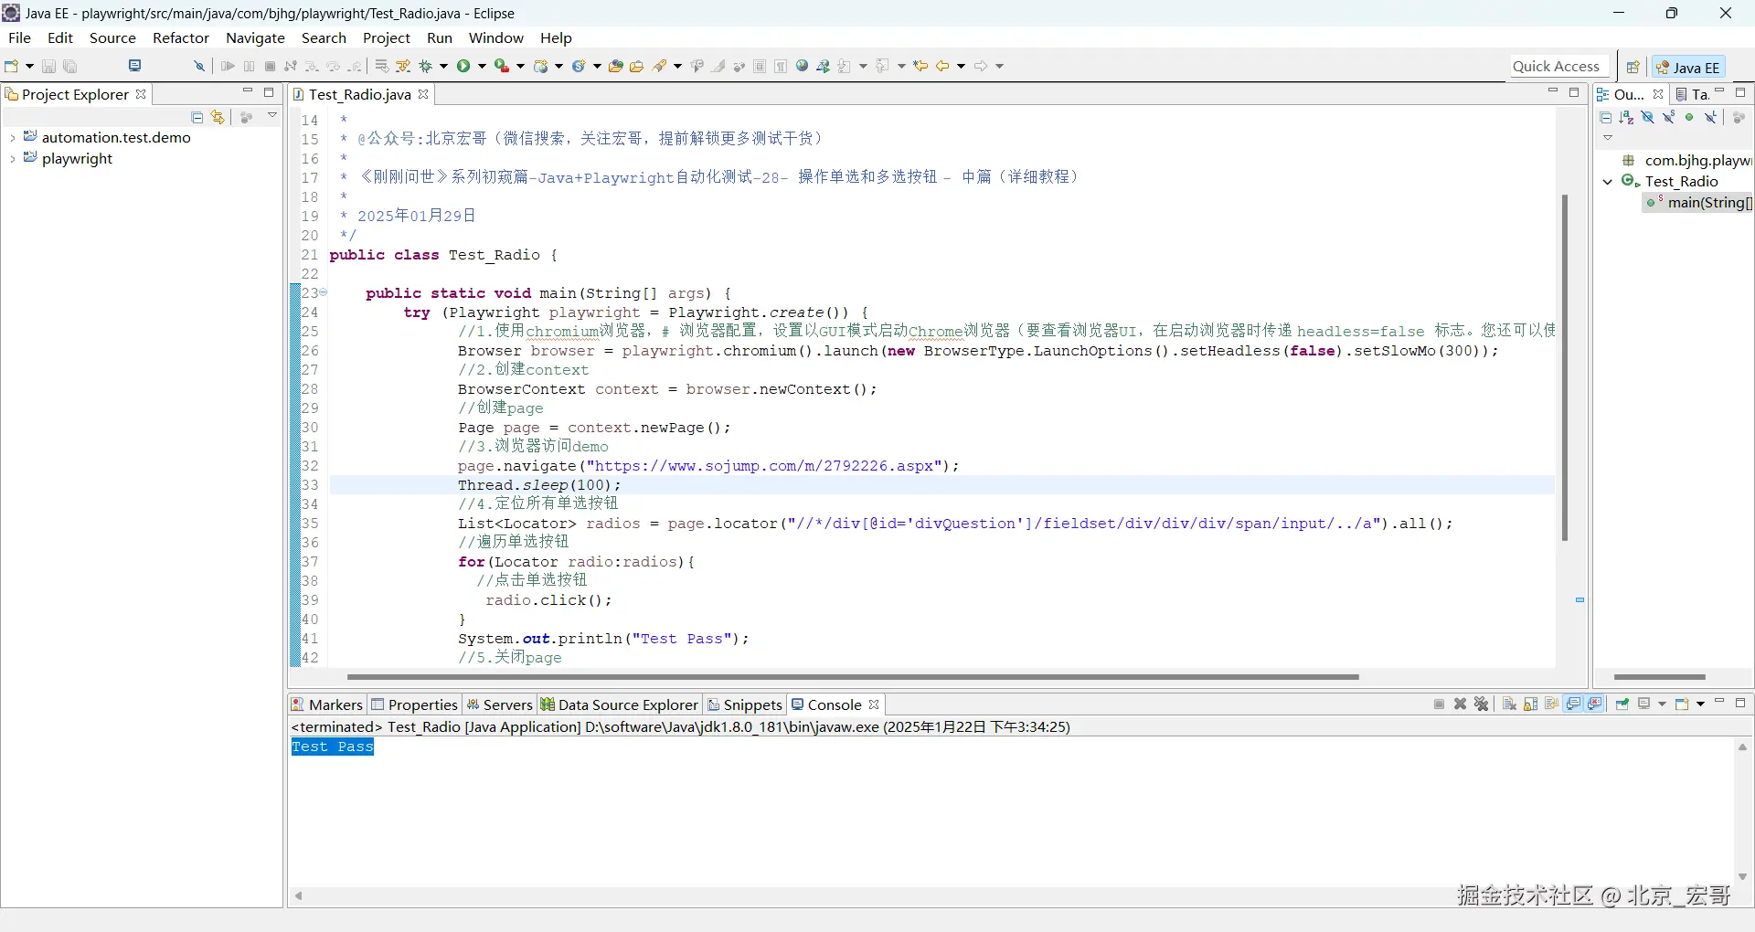Open Back history dropdown arrow

[x=961, y=66]
